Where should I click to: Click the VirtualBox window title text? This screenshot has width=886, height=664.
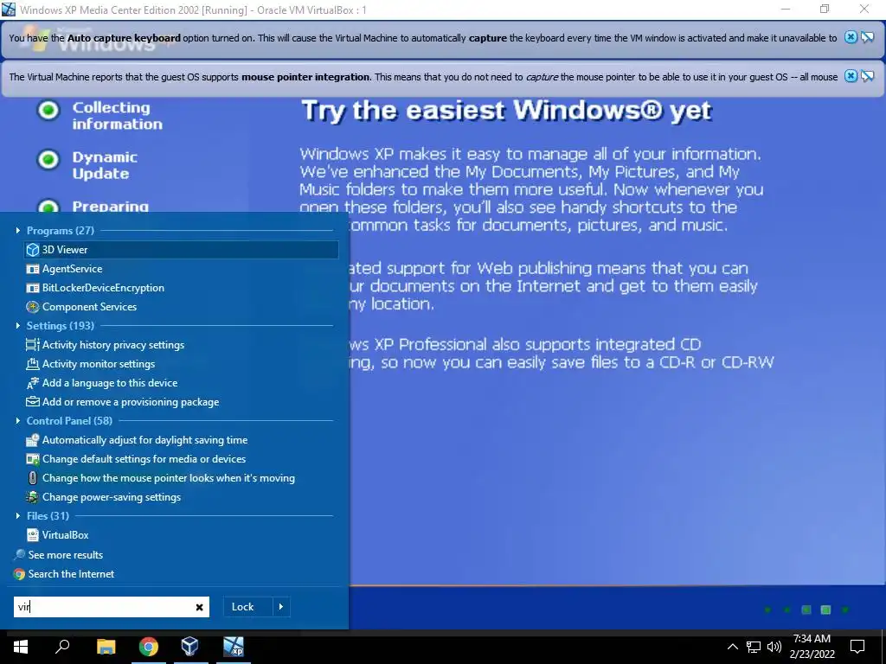193,10
